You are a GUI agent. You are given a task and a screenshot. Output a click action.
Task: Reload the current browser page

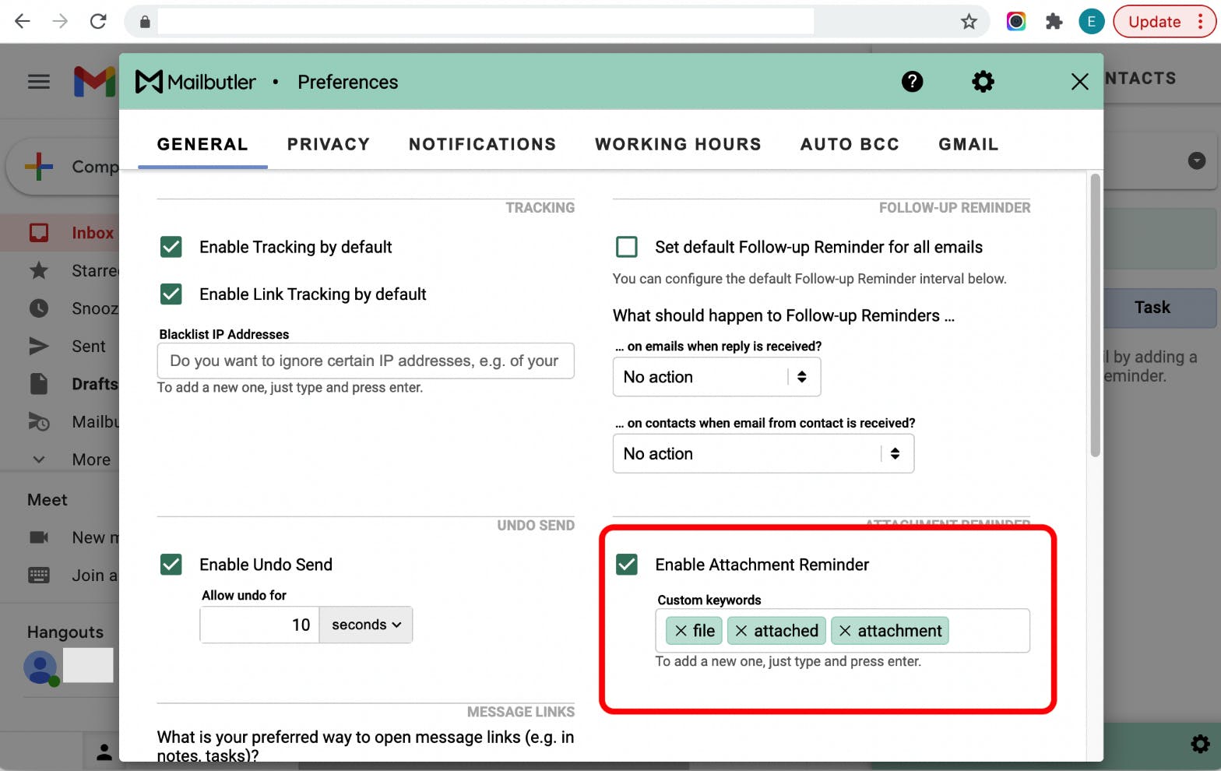(98, 22)
